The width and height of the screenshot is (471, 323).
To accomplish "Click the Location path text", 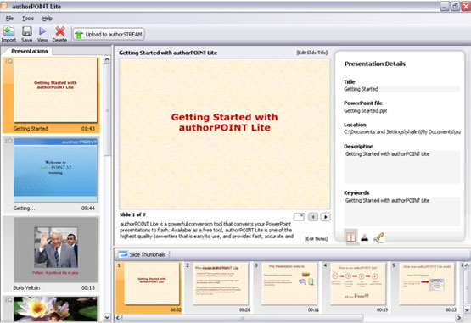I will (402, 131).
